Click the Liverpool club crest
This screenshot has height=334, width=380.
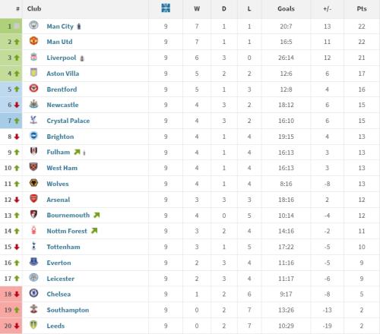tap(33, 57)
